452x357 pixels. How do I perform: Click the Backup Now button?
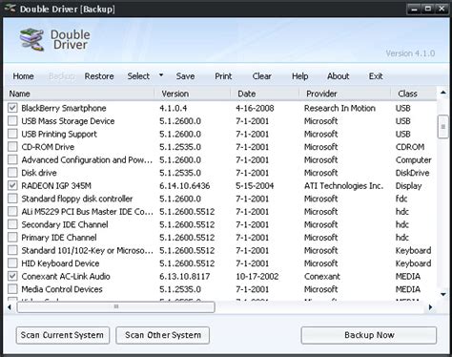(369, 335)
